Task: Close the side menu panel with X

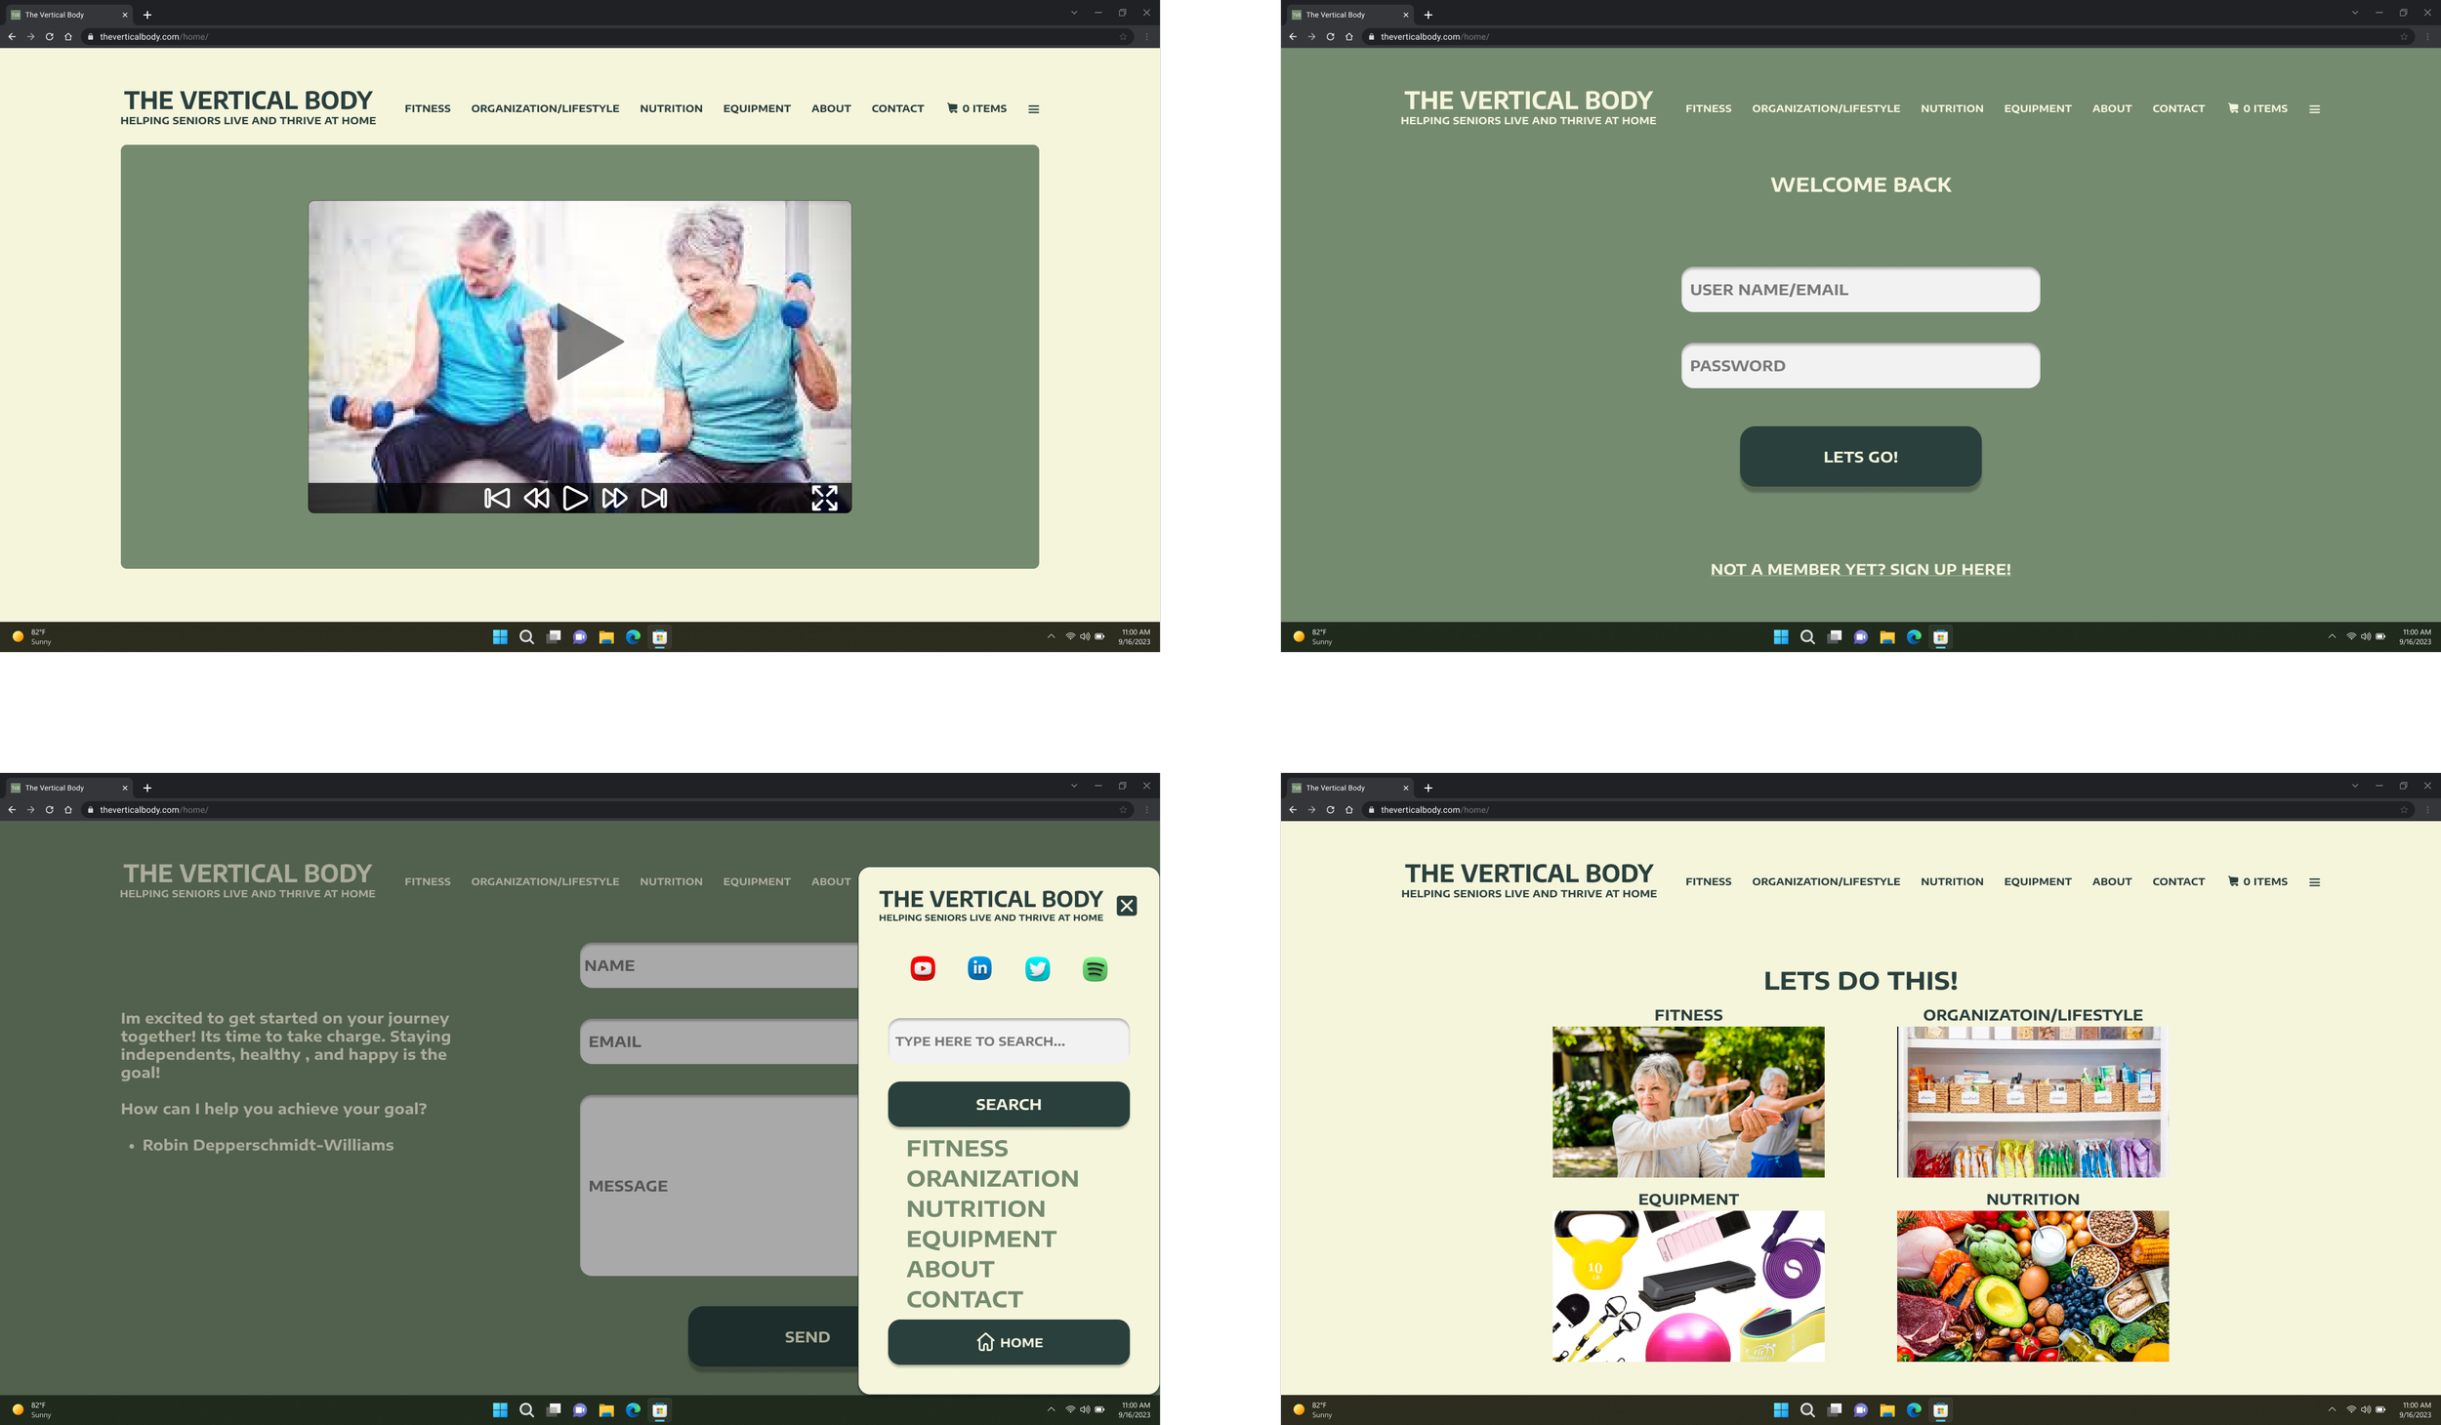Action: 1126,906
